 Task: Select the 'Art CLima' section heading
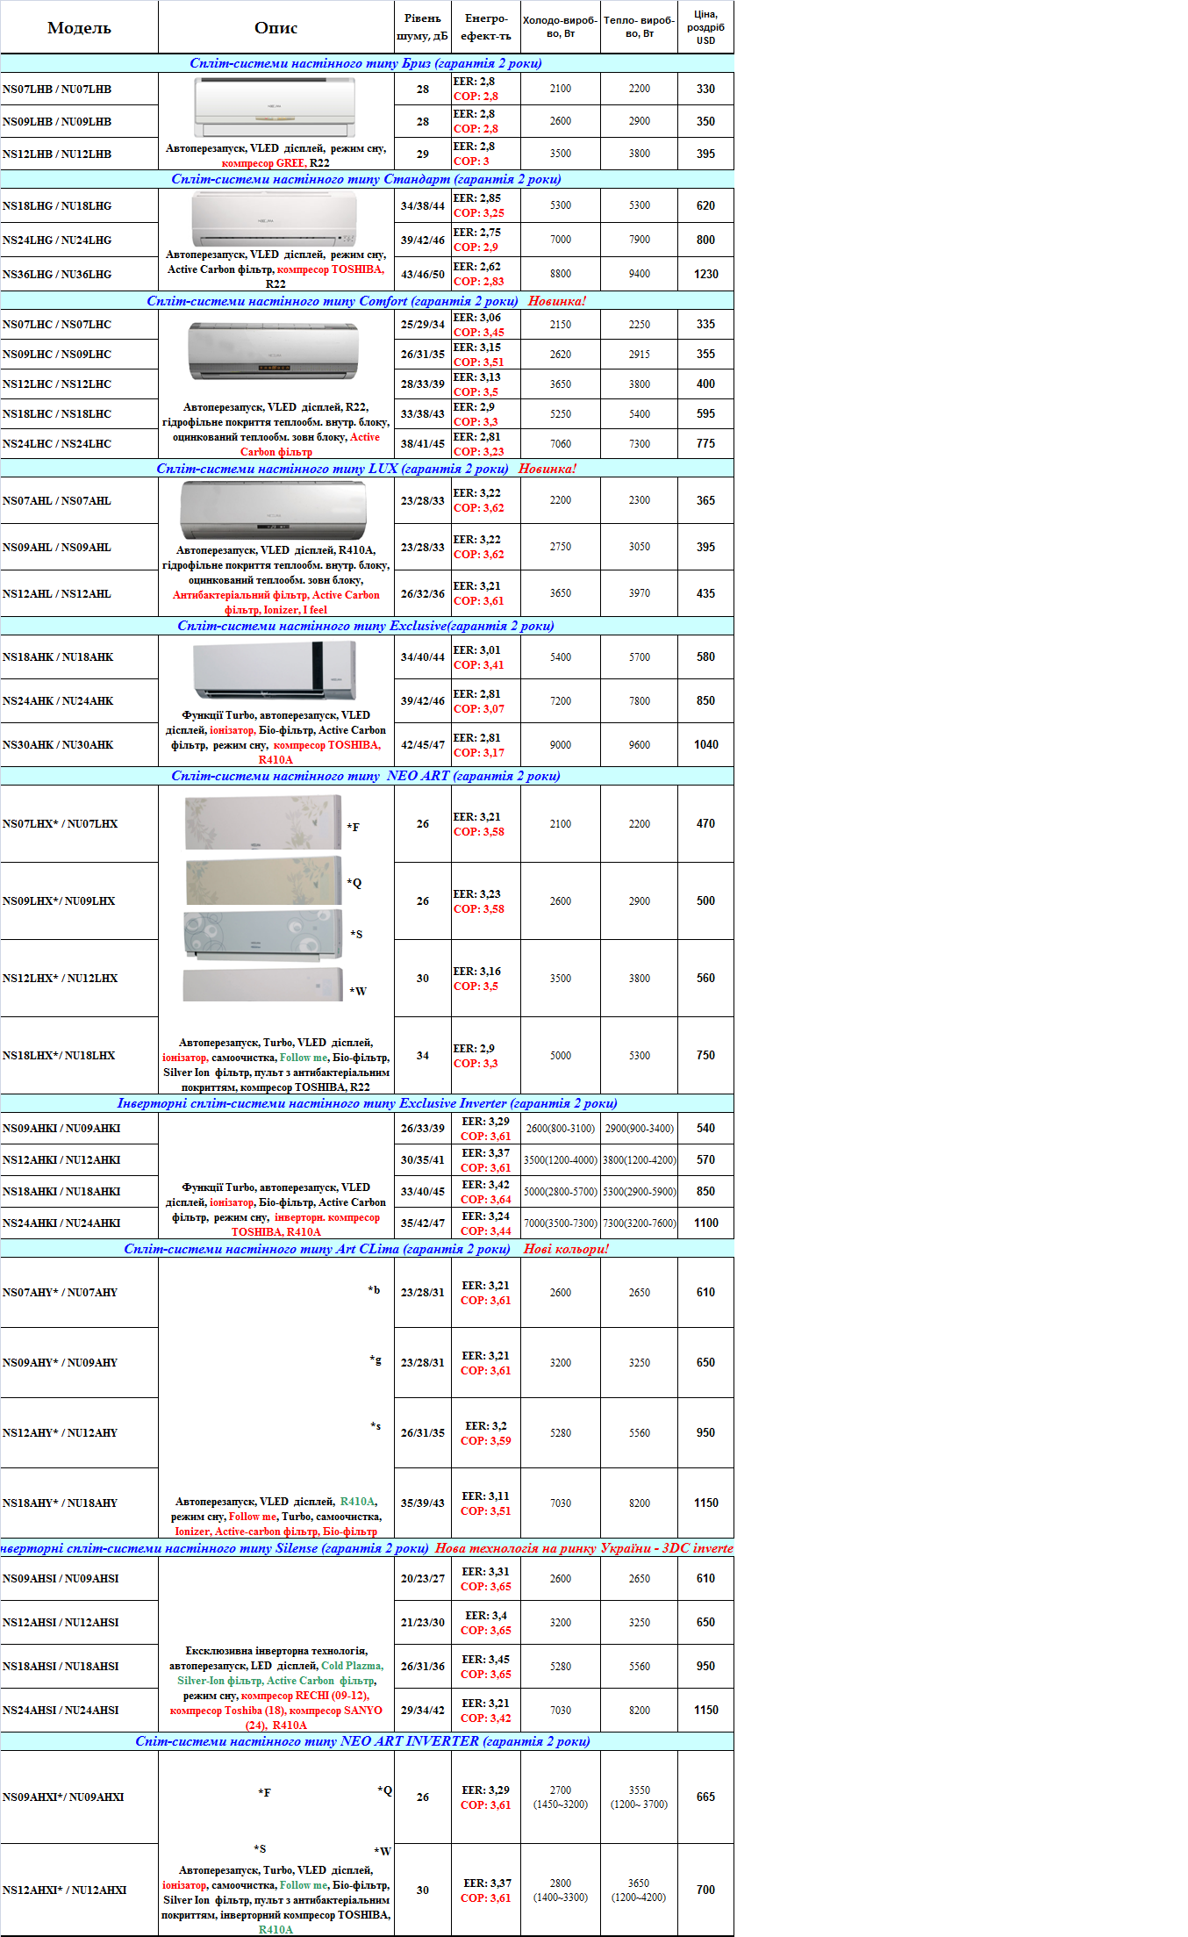coord(367,1249)
